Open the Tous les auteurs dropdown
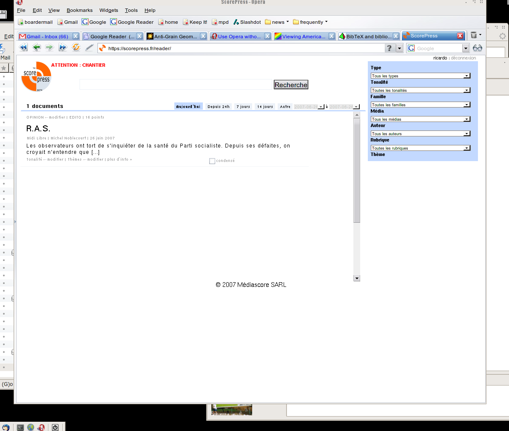Viewport: 509px width, 431px height. tap(420, 133)
